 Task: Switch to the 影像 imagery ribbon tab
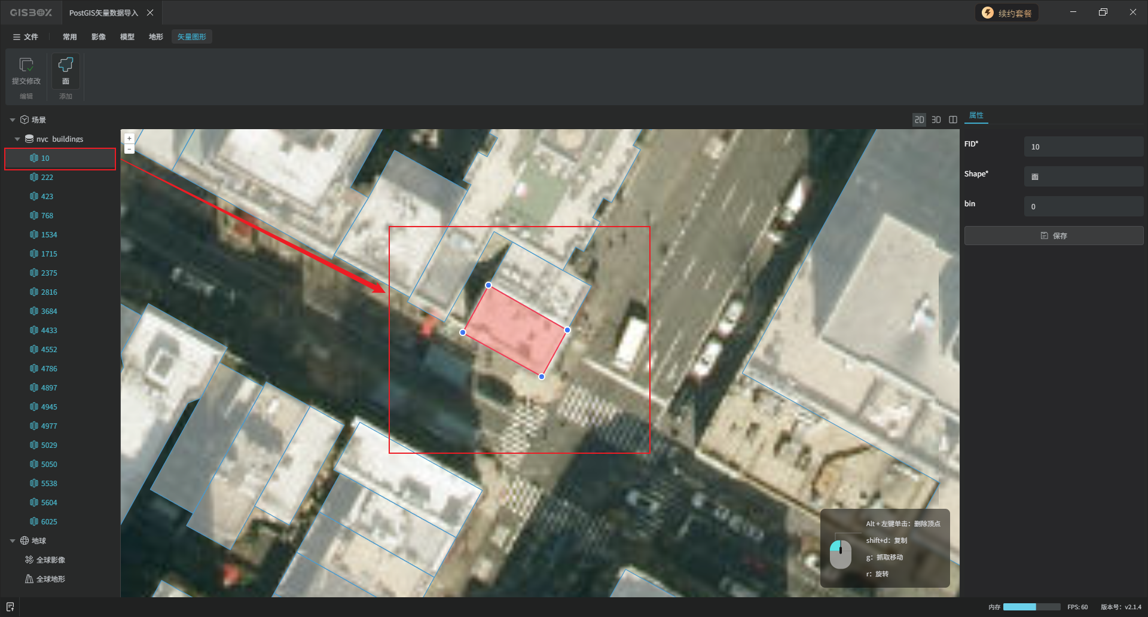click(99, 37)
